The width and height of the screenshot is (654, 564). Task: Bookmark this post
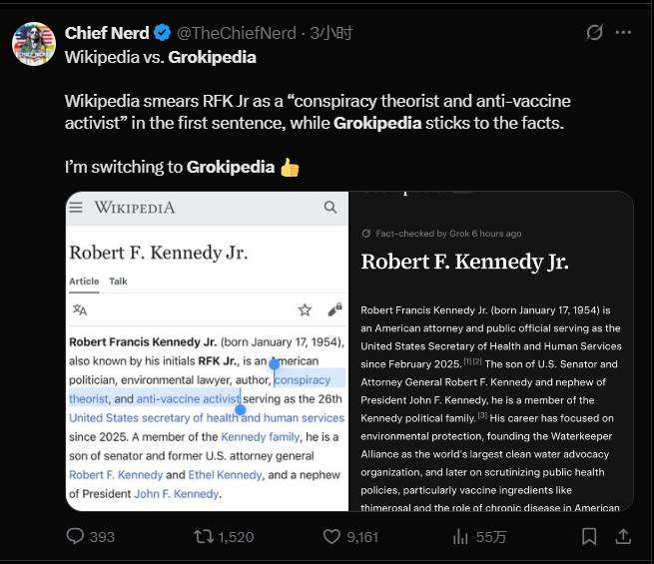point(589,537)
